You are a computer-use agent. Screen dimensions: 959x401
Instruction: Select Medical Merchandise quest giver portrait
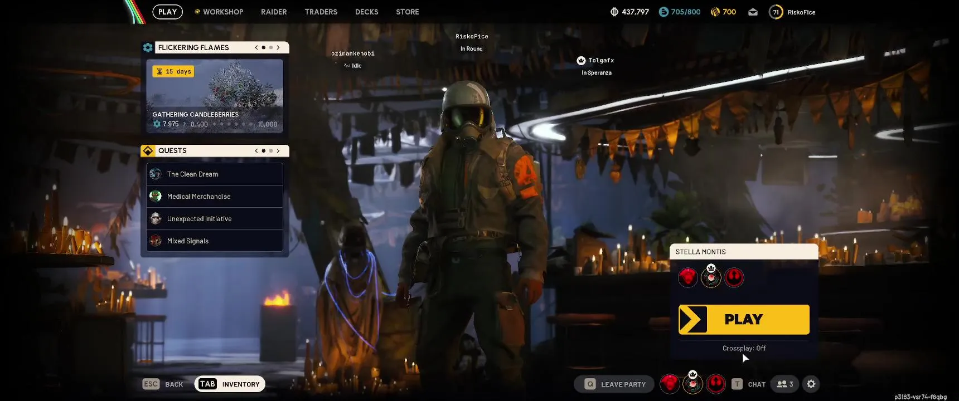(x=156, y=196)
